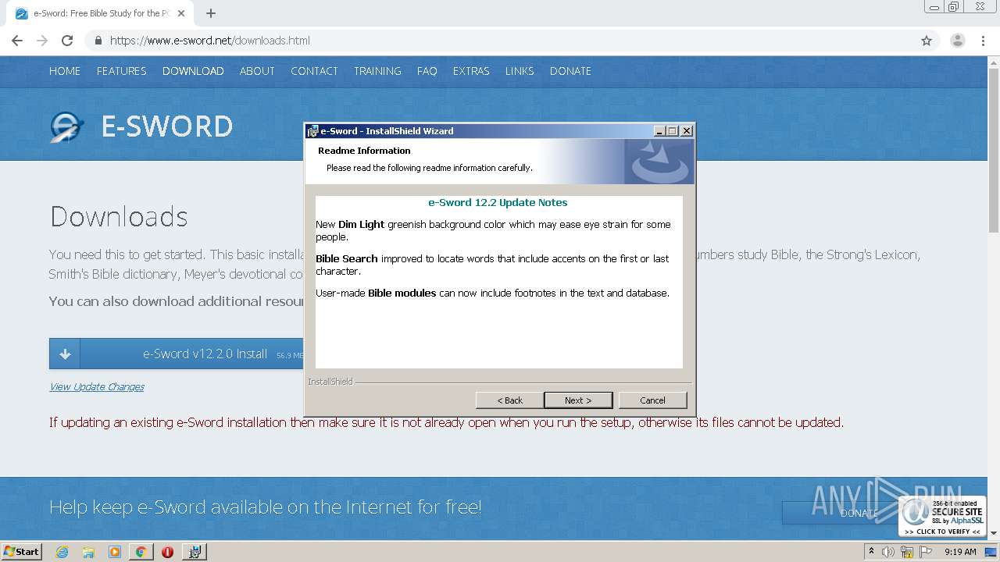Go to the HOME menu item
This screenshot has height=562, width=1000.
(x=65, y=71)
